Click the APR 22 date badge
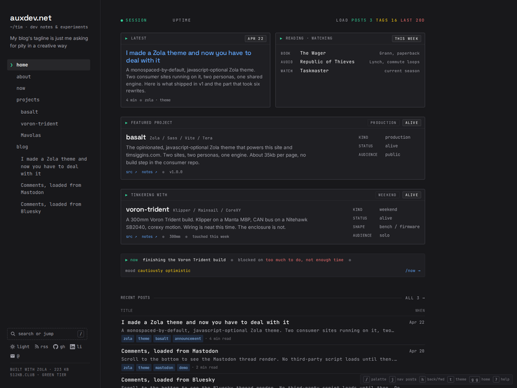 click(x=255, y=39)
